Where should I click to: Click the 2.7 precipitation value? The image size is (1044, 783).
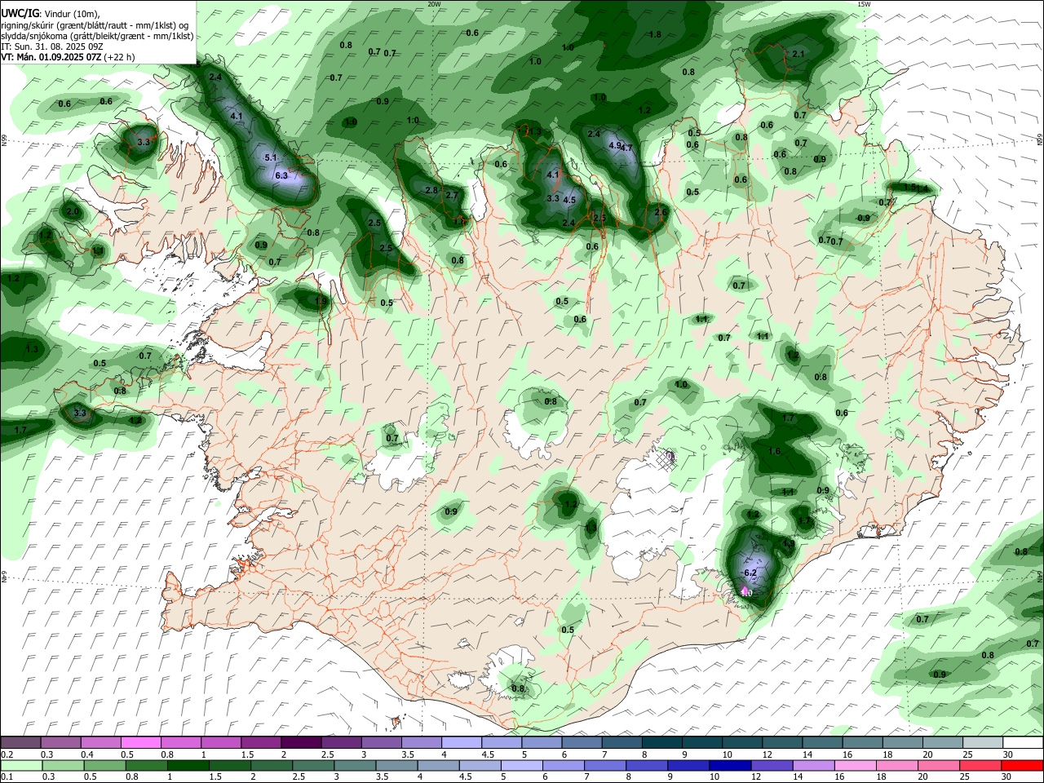451,196
